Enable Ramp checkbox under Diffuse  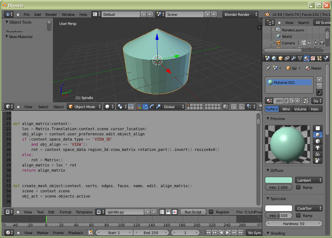pos(298,187)
